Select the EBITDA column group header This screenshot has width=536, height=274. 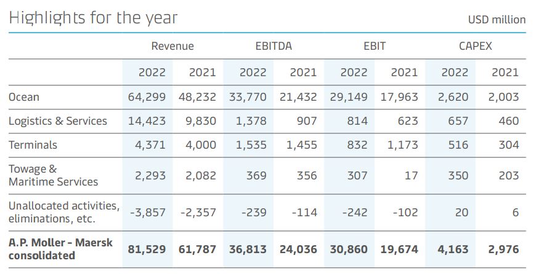tap(274, 46)
